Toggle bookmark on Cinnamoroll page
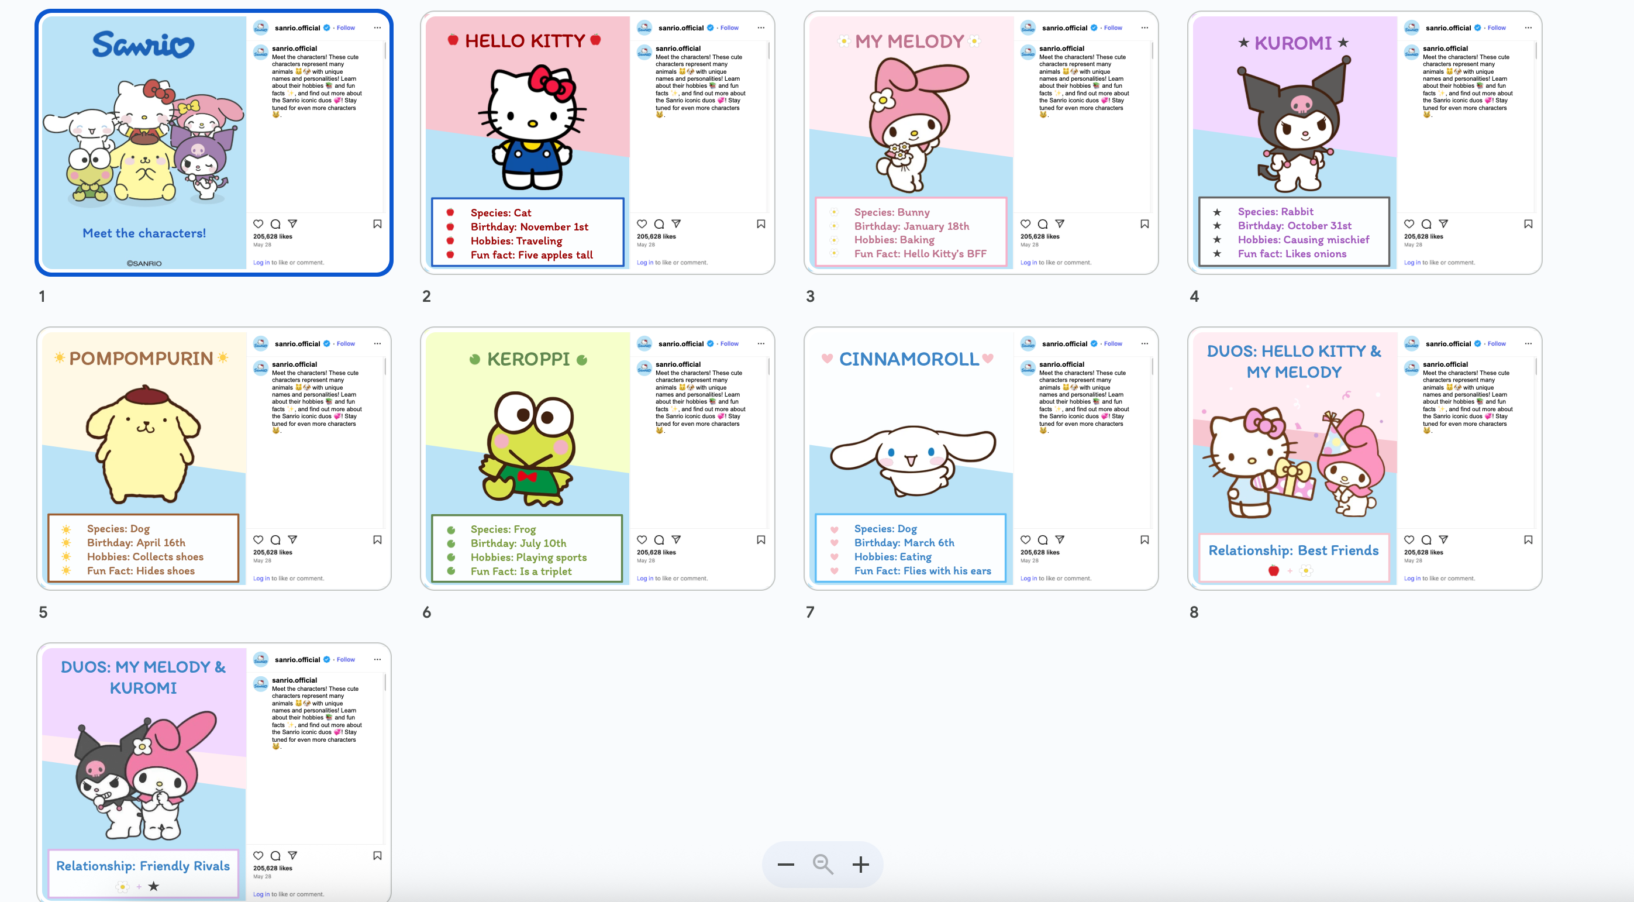This screenshot has height=902, width=1634. click(1145, 540)
